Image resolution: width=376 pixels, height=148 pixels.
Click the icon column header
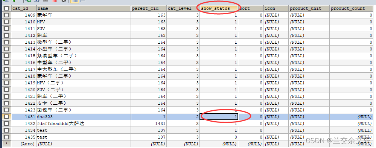[276, 8]
